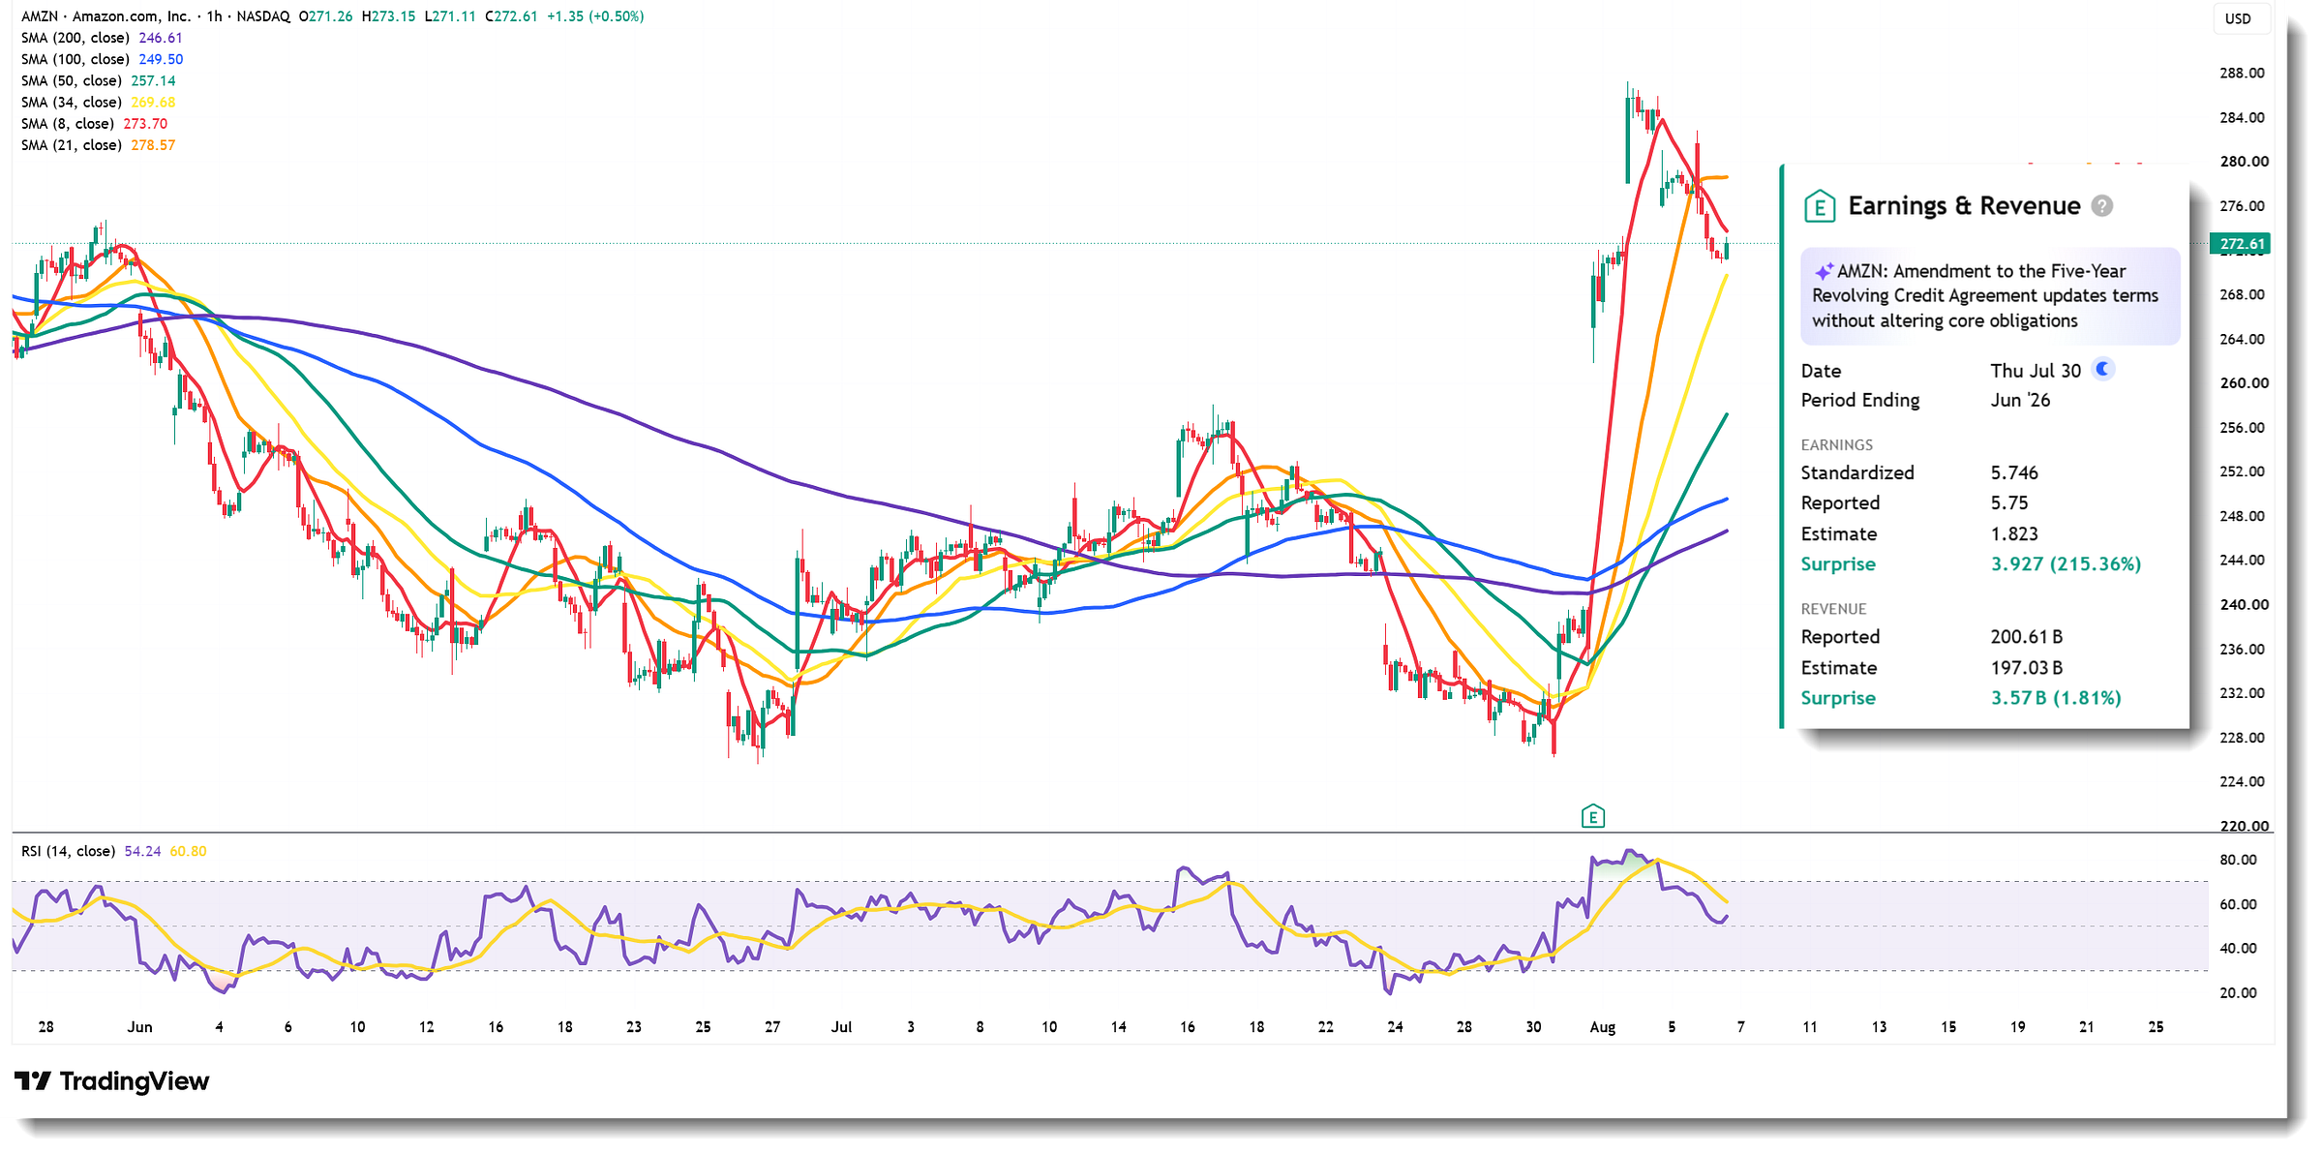Click the open price O271.26

tap(325, 16)
